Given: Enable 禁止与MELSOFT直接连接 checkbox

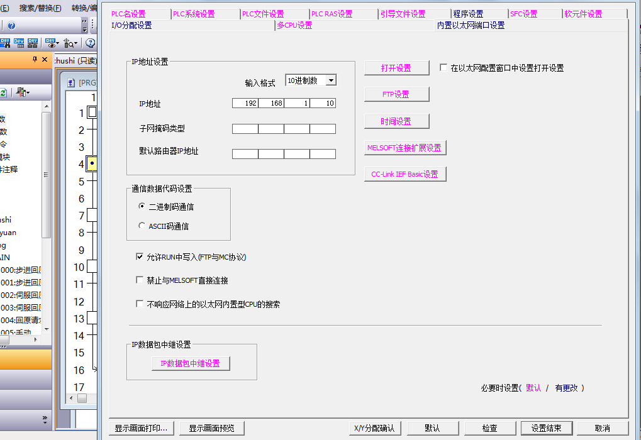Looking at the screenshot, I should [x=140, y=280].
